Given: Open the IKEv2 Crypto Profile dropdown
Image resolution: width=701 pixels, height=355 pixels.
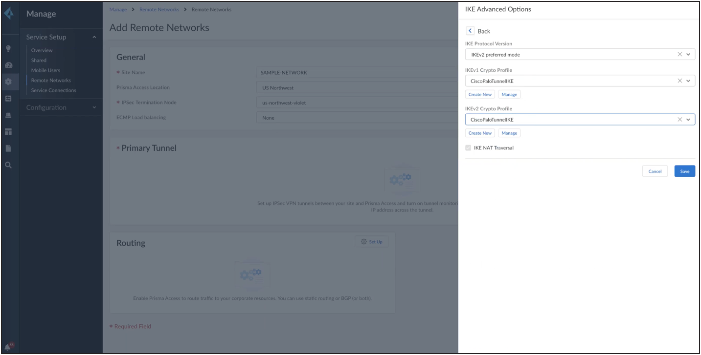Looking at the screenshot, I should coord(689,119).
